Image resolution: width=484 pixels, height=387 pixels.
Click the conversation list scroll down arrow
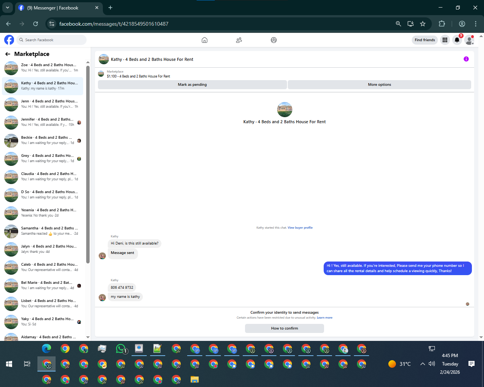pyautogui.click(x=88, y=337)
